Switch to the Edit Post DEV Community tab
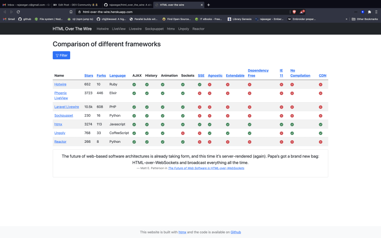The width and height of the screenshot is (381, 238). [x=76, y=5]
